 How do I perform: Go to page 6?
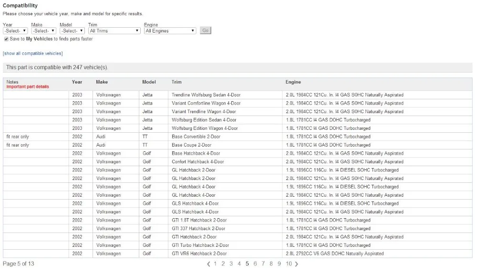tap(255, 264)
